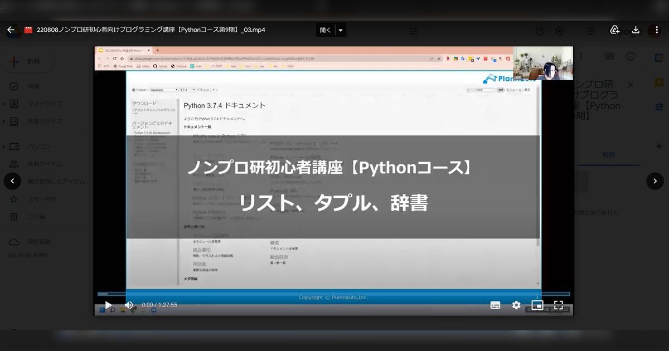Open picture-in-picture mode in the player
Screen dimensions: 669x351
537,305
